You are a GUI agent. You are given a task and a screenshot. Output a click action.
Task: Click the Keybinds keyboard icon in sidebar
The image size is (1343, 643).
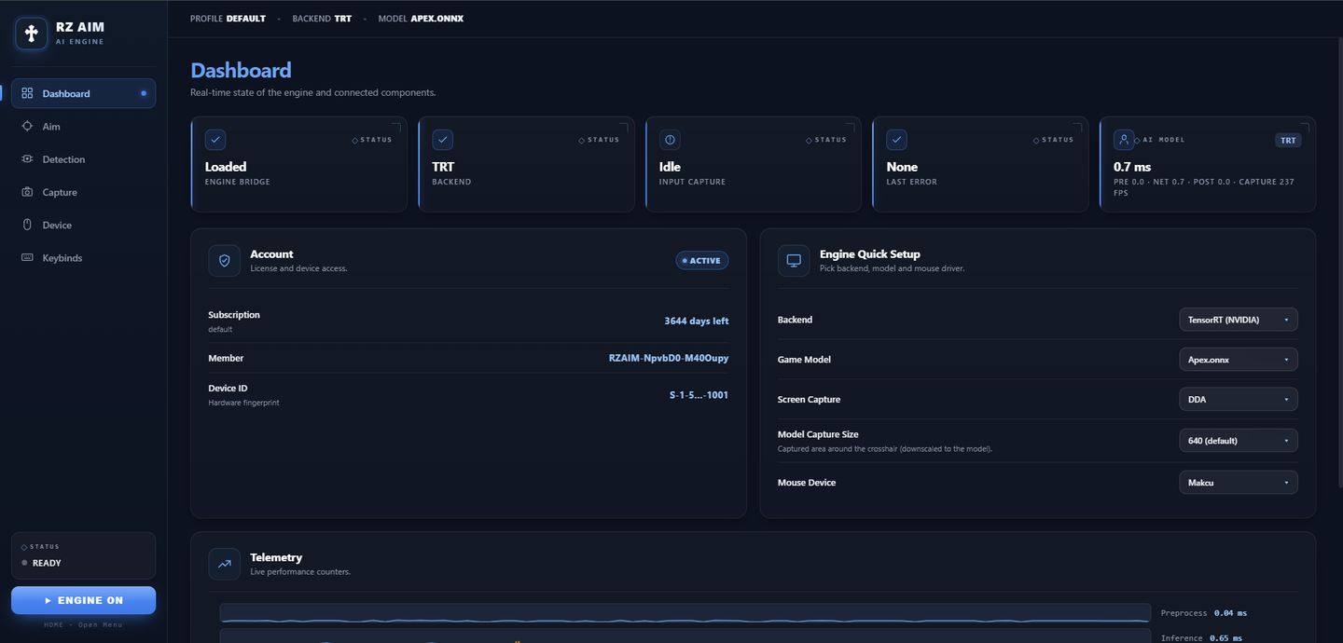[27, 257]
